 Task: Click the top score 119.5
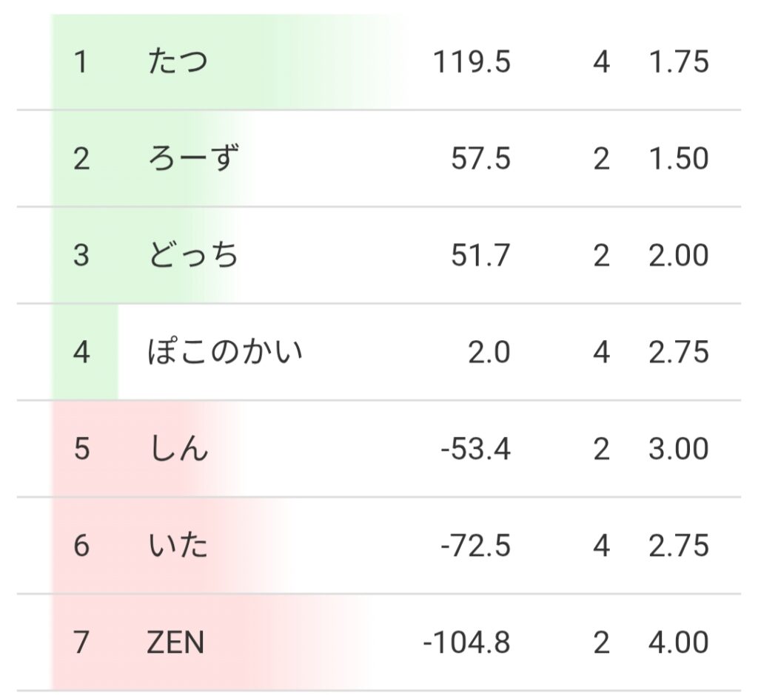[472, 62]
